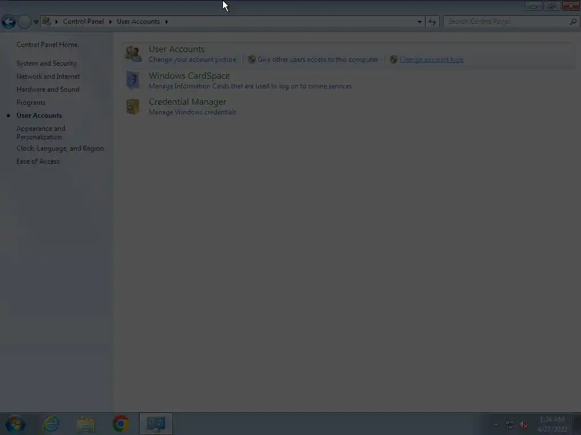The height and width of the screenshot is (435, 581).
Task: Select User Accounts breadcrumb in address bar
Action: [x=138, y=22]
